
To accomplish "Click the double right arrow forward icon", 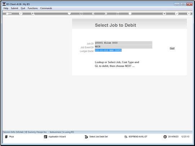I will [106, 14].
